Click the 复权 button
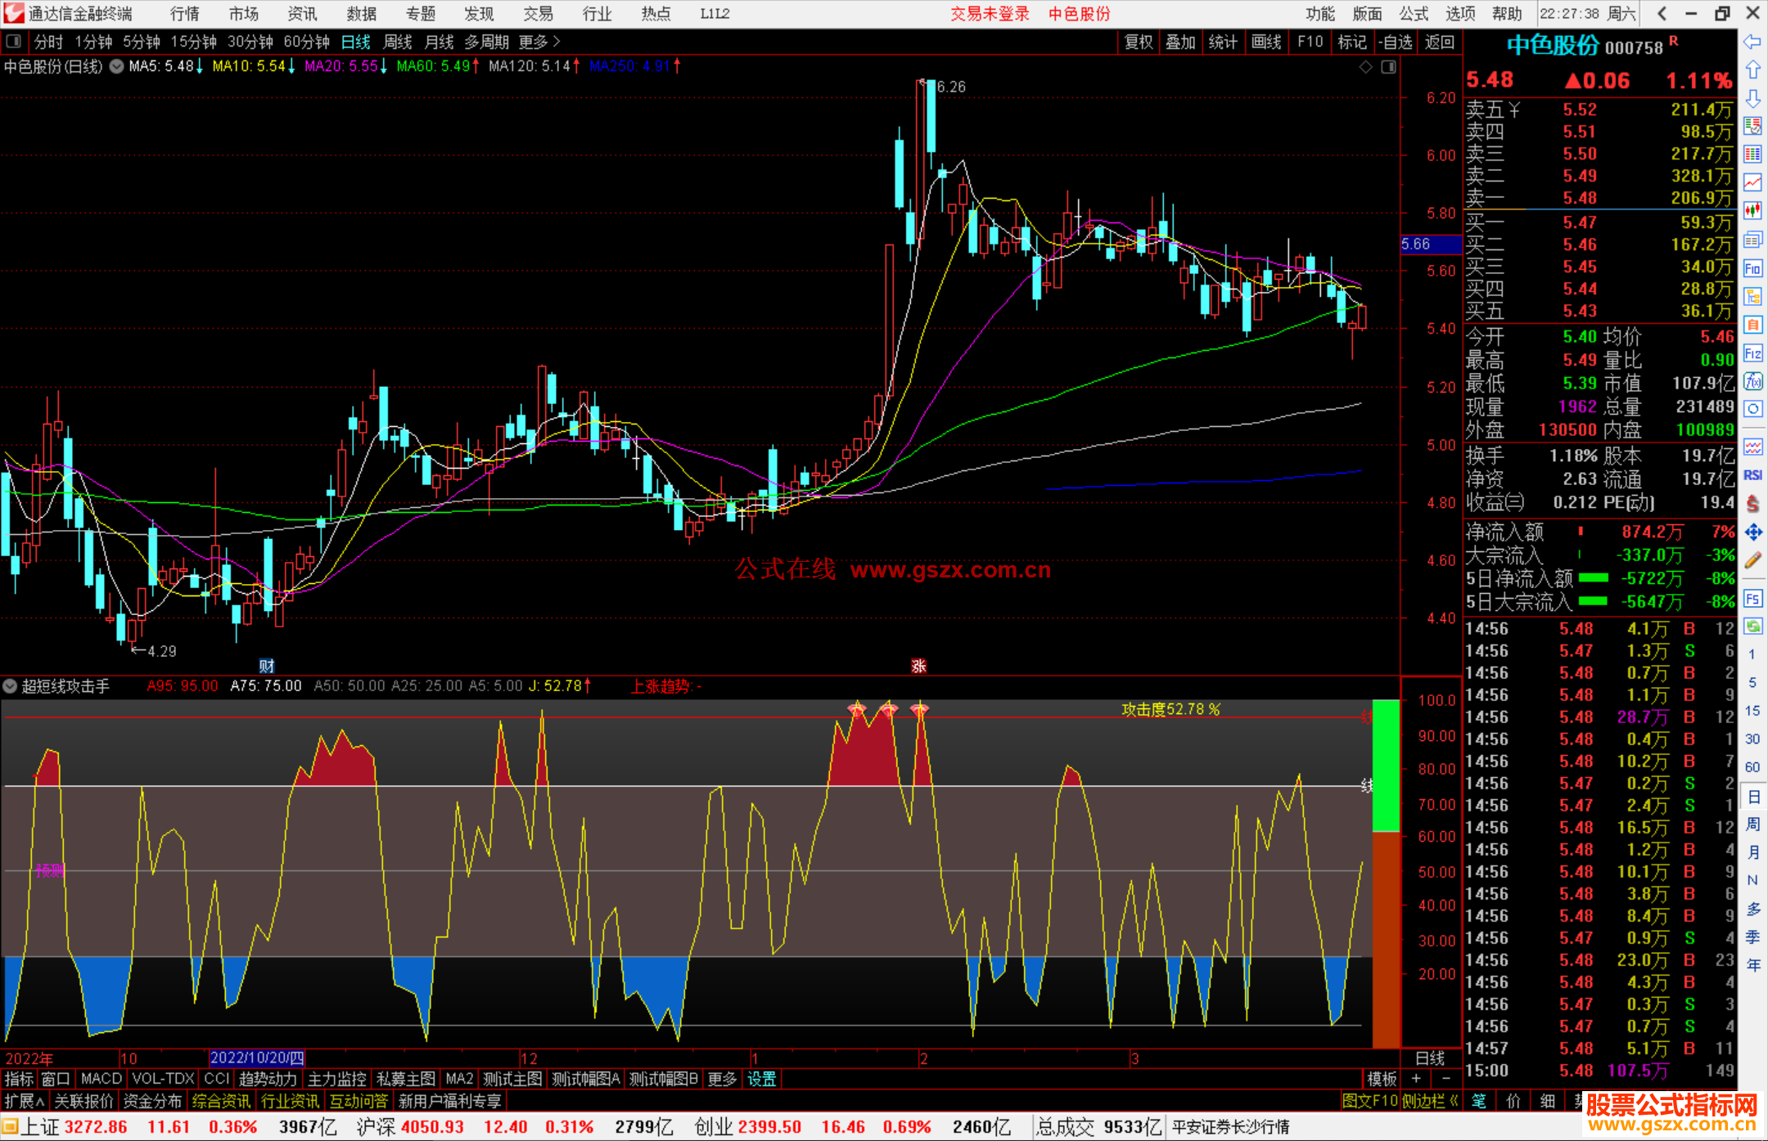 coord(1139,42)
